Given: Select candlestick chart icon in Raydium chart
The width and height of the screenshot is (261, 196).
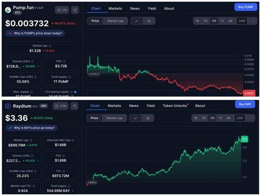Looking at the screenshot, I should coord(148,118).
